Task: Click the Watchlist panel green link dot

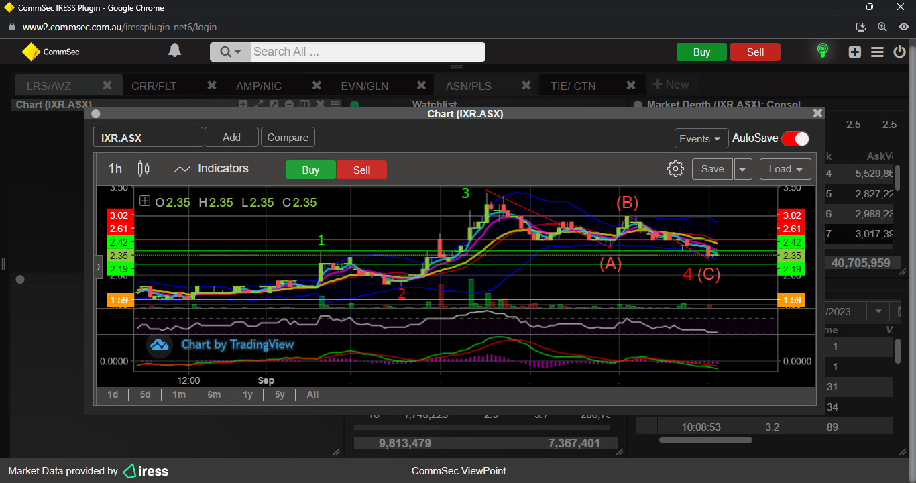Action: click(355, 105)
